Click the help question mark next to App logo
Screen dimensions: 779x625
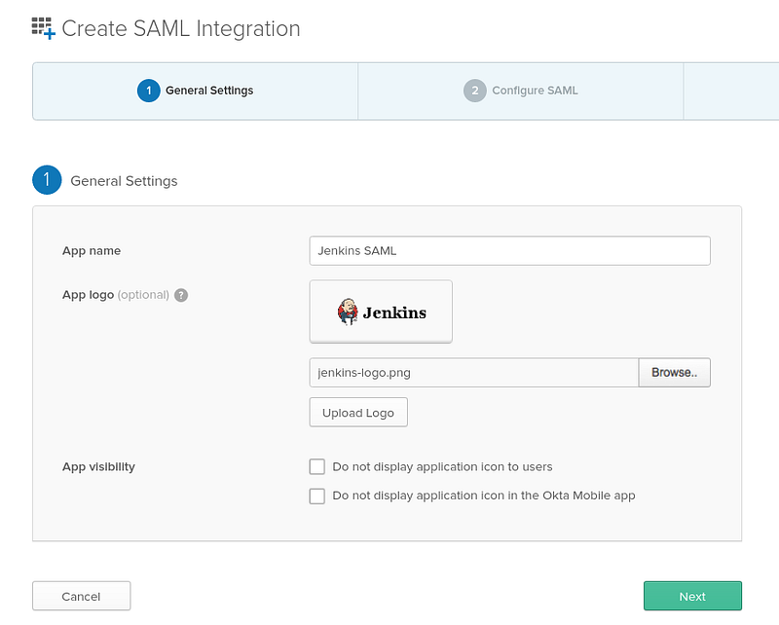tap(181, 295)
